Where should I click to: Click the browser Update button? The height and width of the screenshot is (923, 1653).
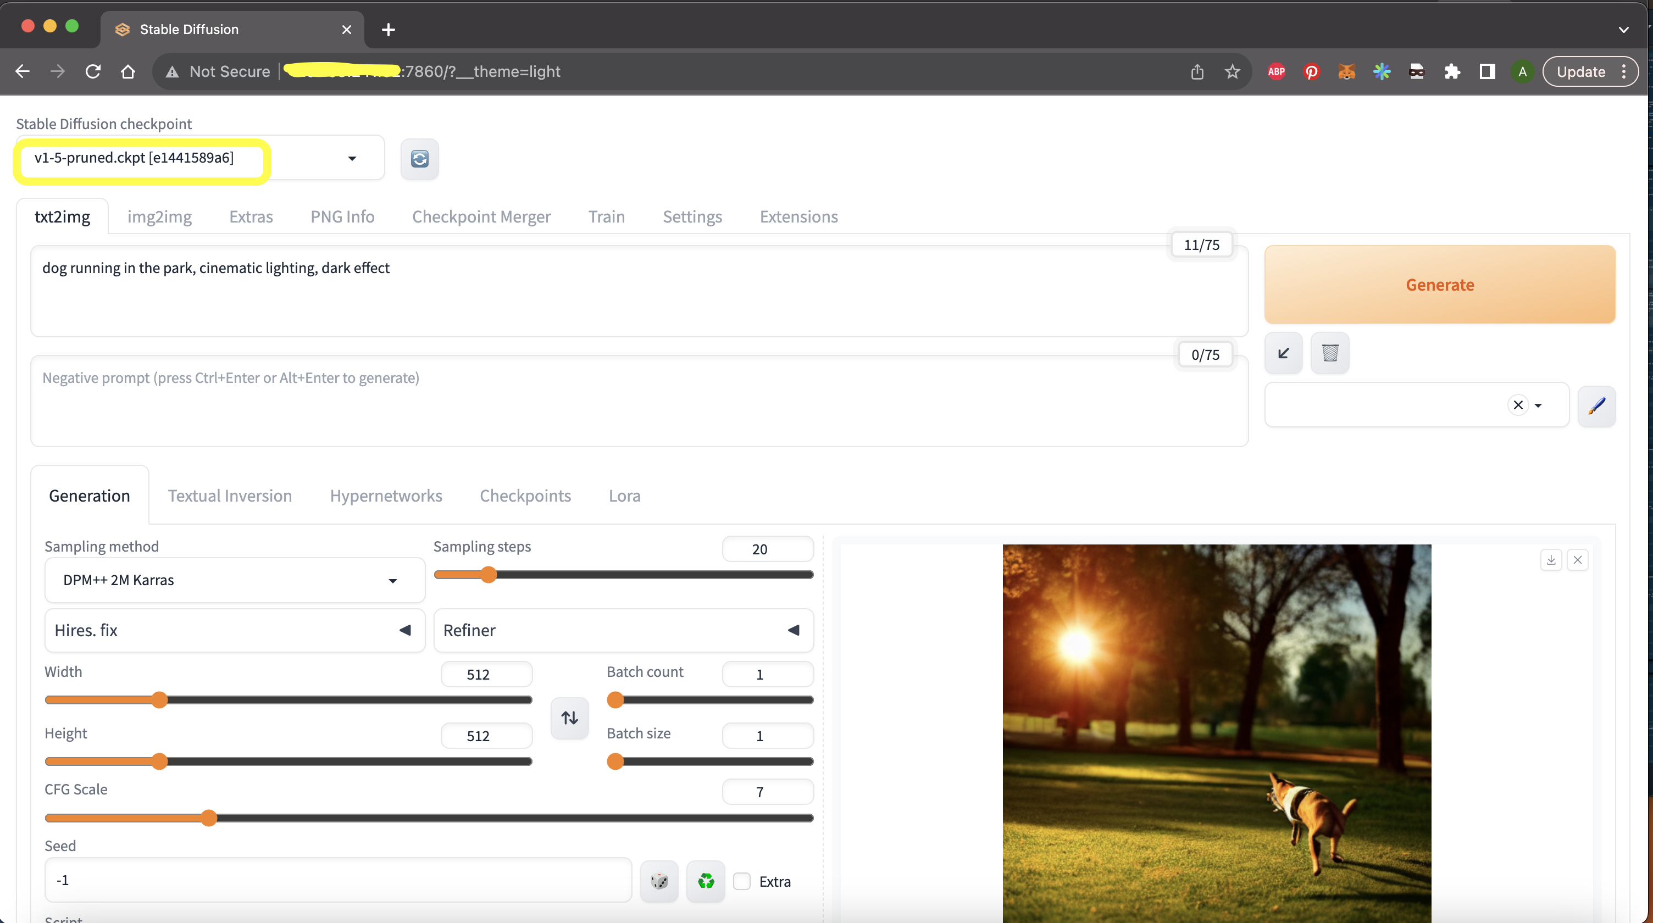tap(1580, 72)
